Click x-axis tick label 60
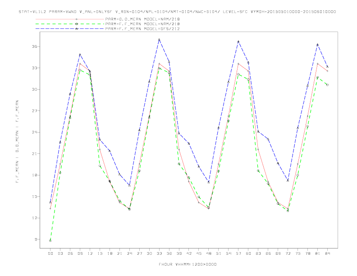Screen dimensions: 357x276 pos(248,253)
